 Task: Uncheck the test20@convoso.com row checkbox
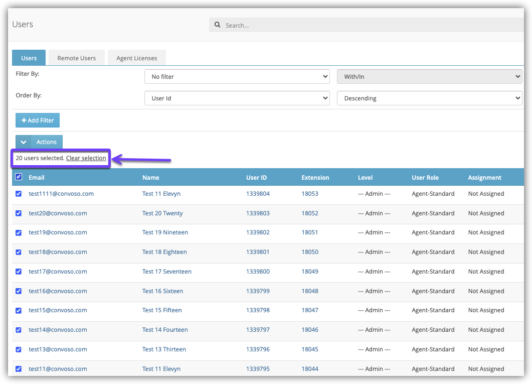(19, 213)
